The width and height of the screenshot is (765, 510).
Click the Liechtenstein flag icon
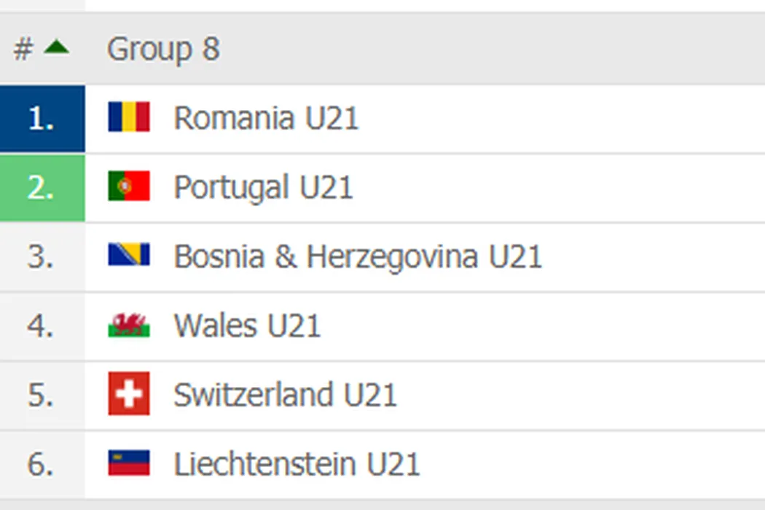[129, 463]
